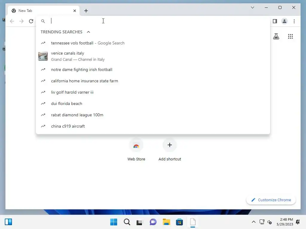
Task: Click the Grand Canal thumbnail image
Action: tap(43, 56)
